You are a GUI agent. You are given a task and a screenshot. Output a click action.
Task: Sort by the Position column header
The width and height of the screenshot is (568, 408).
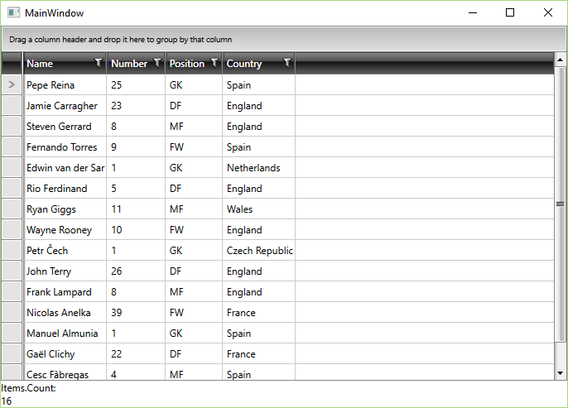click(x=186, y=64)
